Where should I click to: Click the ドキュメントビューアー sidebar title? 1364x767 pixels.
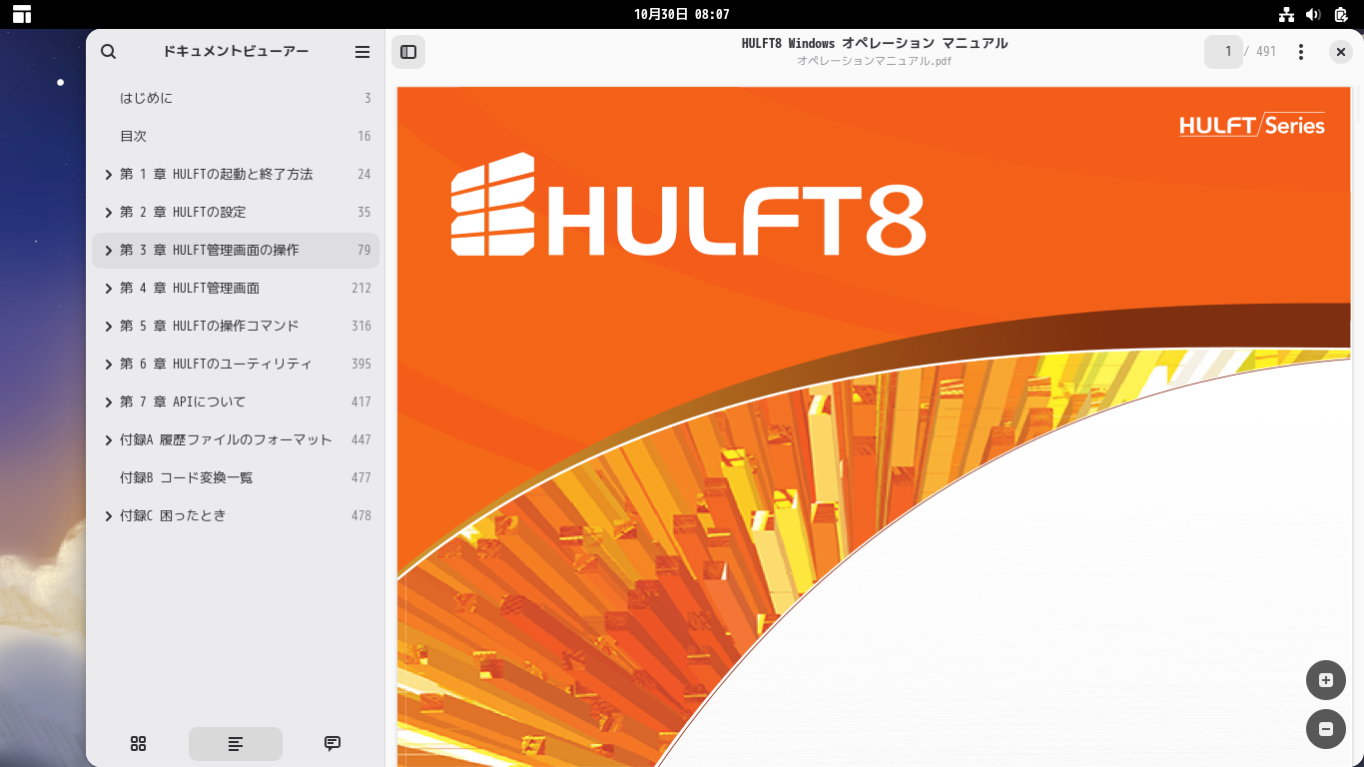[236, 52]
